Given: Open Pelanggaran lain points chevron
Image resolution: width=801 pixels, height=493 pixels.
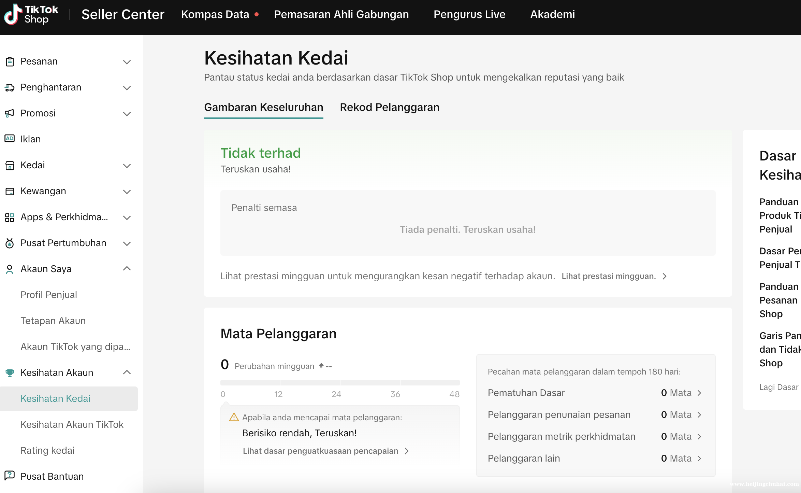Looking at the screenshot, I should [x=700, y=459].
